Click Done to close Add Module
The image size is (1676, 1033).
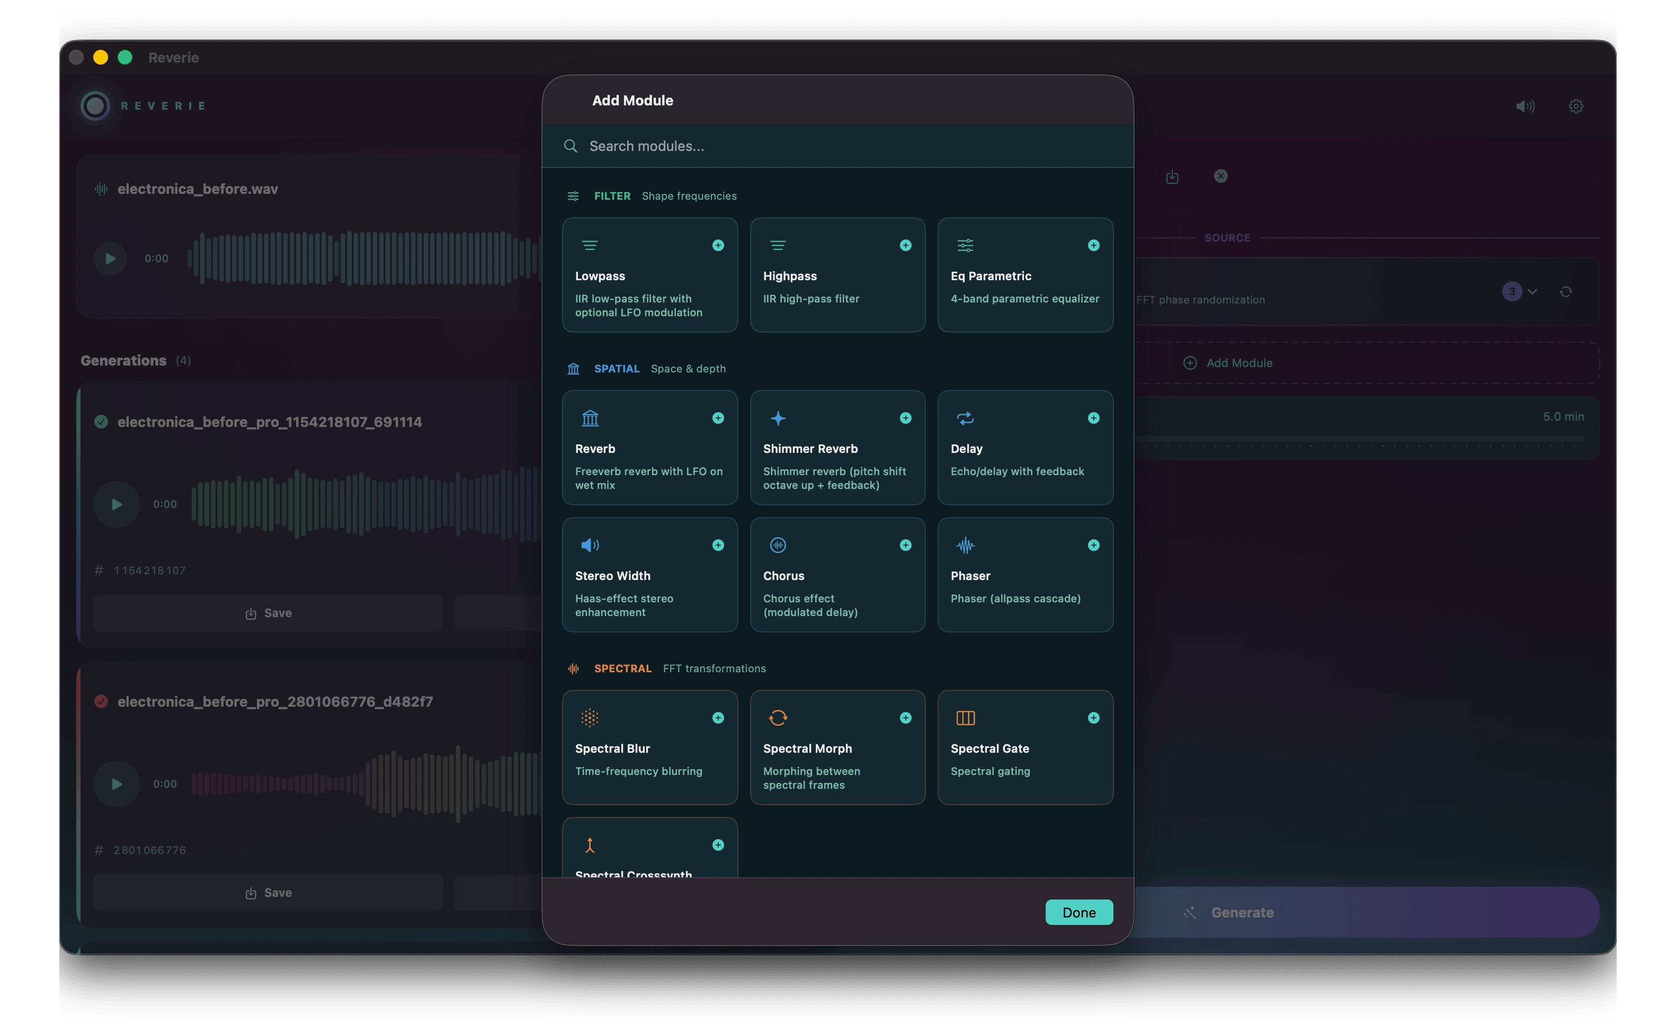pos(1078,913)
